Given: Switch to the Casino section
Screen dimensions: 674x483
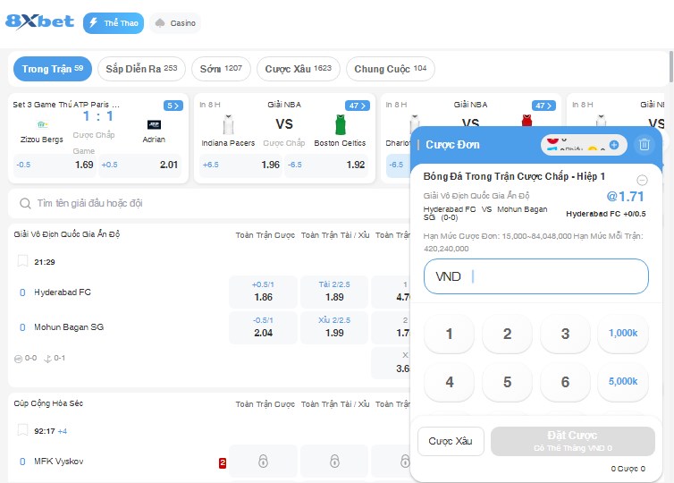Looking at the screenshot, I should [175, 23].
